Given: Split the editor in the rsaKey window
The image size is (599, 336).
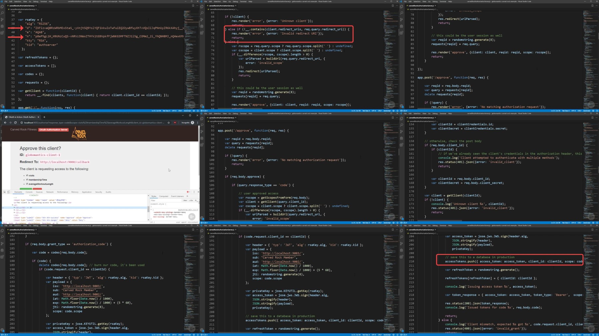Looking at the screenshot, I should point(193,6).
